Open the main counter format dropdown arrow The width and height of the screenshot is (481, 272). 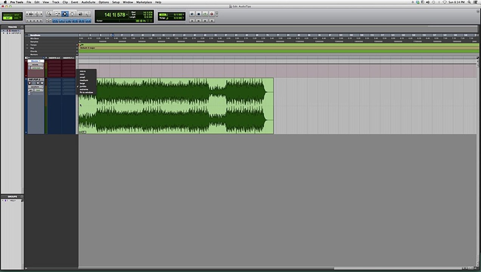pos(127,15)
